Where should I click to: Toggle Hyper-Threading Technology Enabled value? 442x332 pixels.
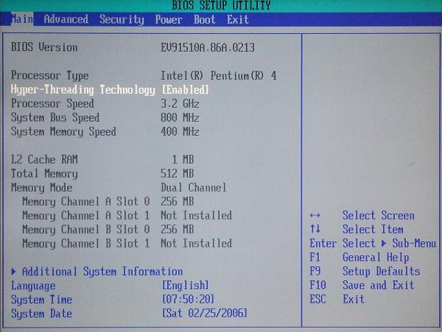point(186,90)
